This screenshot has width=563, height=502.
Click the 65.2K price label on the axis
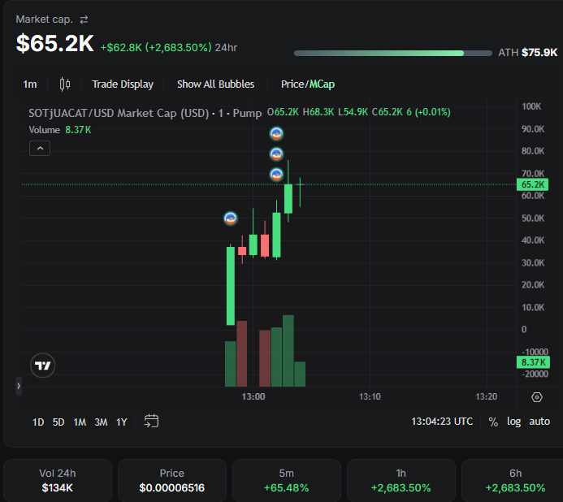click(532, 184)
